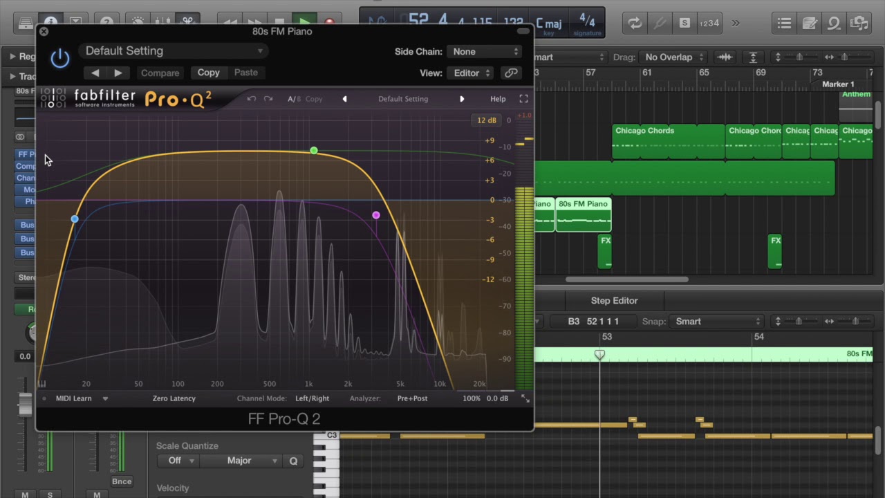Click the Compare button
Screen dimensions: 885x498
coord(160,73)
